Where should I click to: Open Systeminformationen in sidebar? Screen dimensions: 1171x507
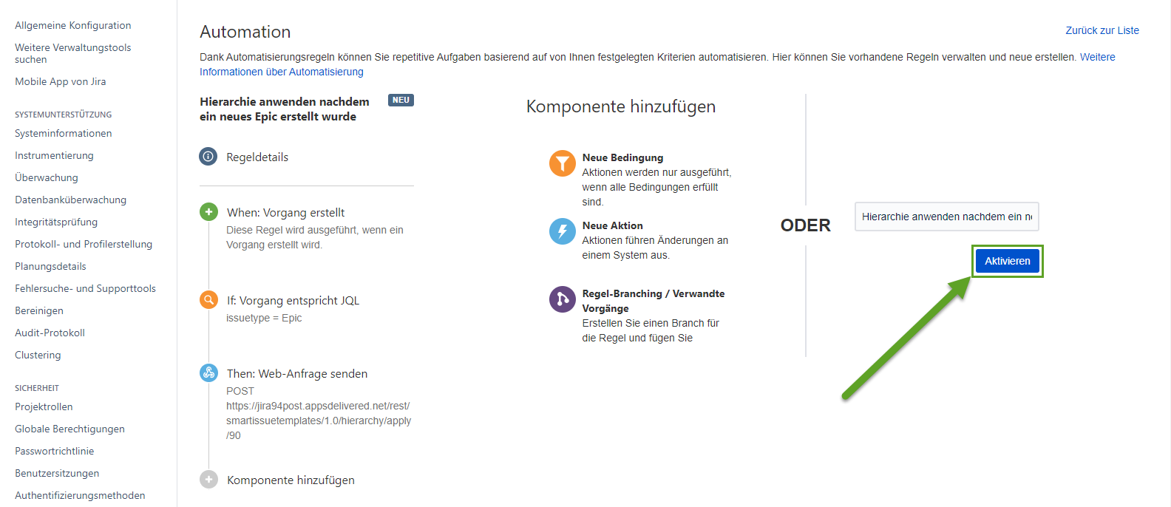[64, 133]
